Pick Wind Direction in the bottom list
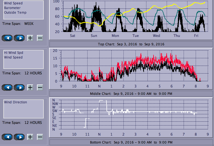Viewport: 214px width, 146px height. (15, 102)
